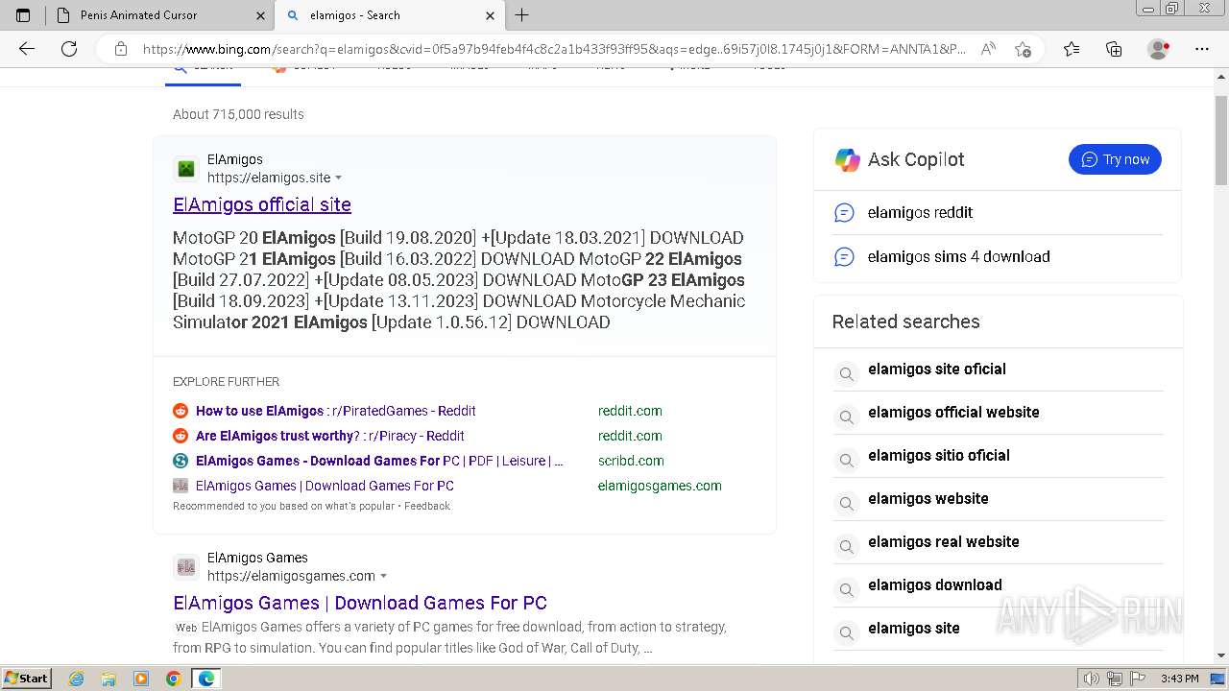Open ElAmigos Games PDF Leisure scribd result
This screenshot has height=691, width=1229.
coord(379,461)
